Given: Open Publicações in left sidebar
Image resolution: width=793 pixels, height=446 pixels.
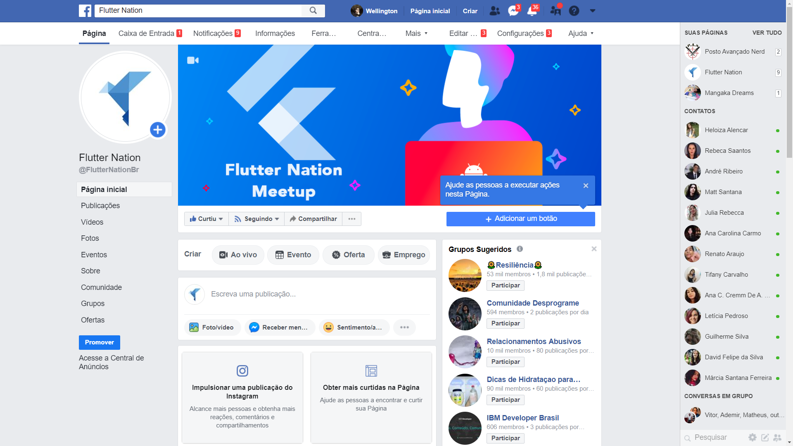Looking at the screenshot, I should (100, 206).
